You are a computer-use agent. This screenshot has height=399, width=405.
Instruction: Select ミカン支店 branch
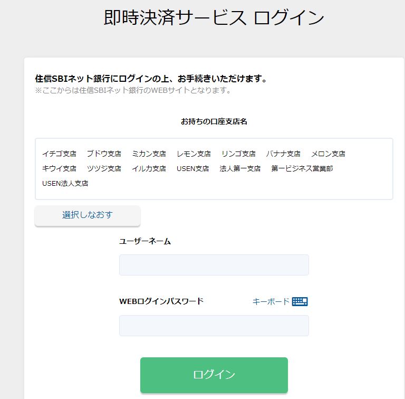pos(149,154)
